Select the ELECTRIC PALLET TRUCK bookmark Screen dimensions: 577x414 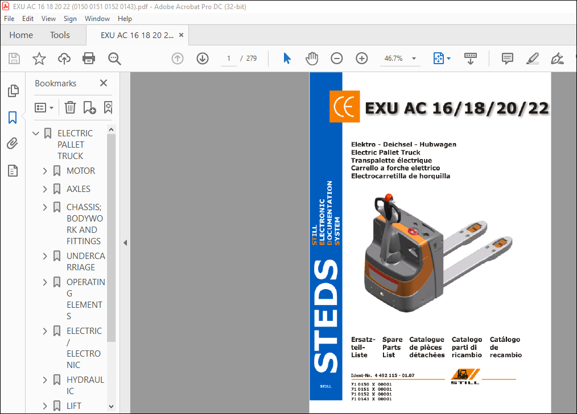[75, 144]
